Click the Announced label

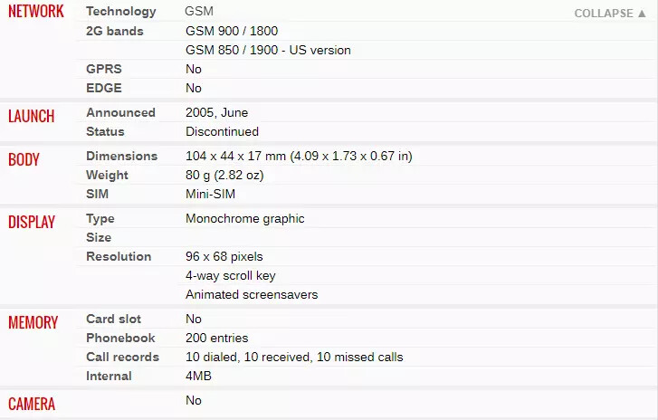click(121, 112)
